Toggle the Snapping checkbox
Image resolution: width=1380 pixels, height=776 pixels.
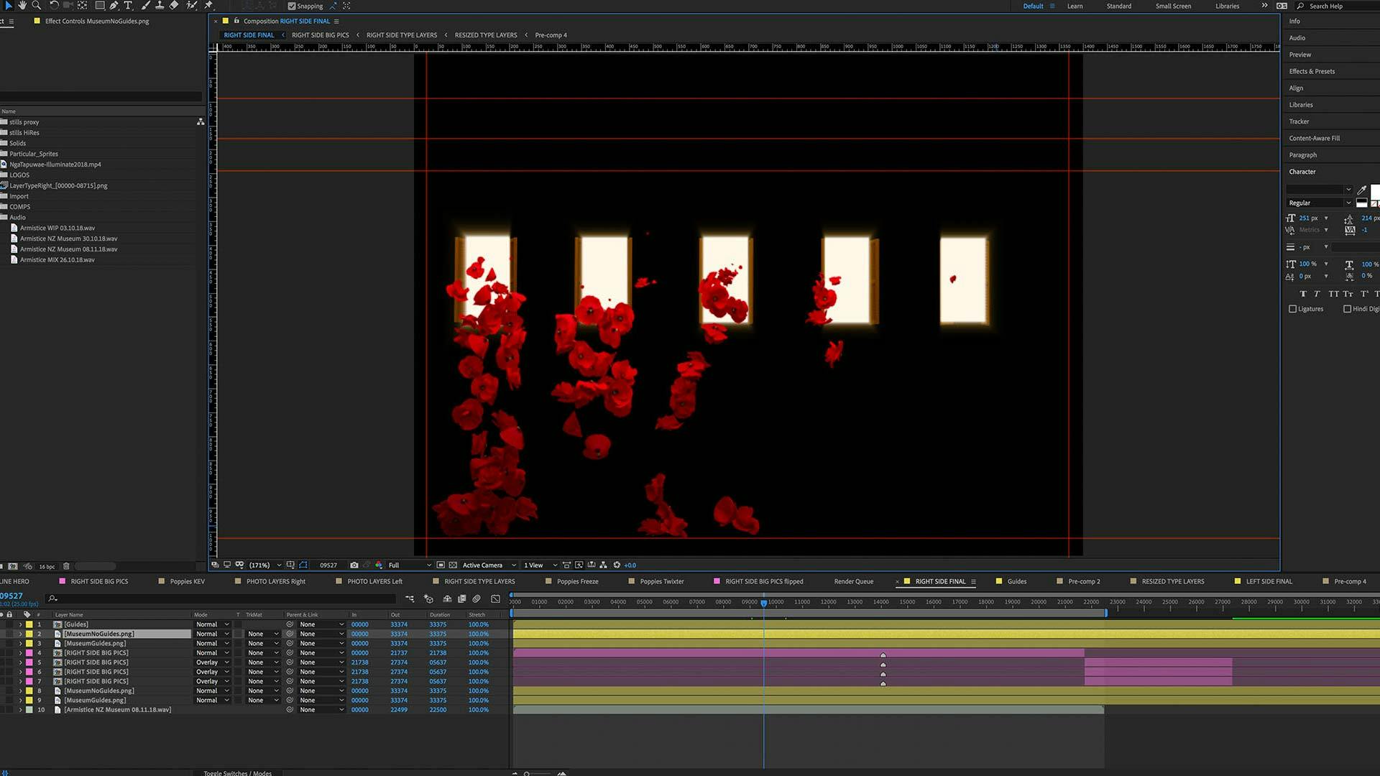[292, 6]
